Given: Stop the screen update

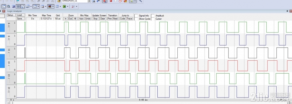Looking at the screenshot, I should 95,19.
